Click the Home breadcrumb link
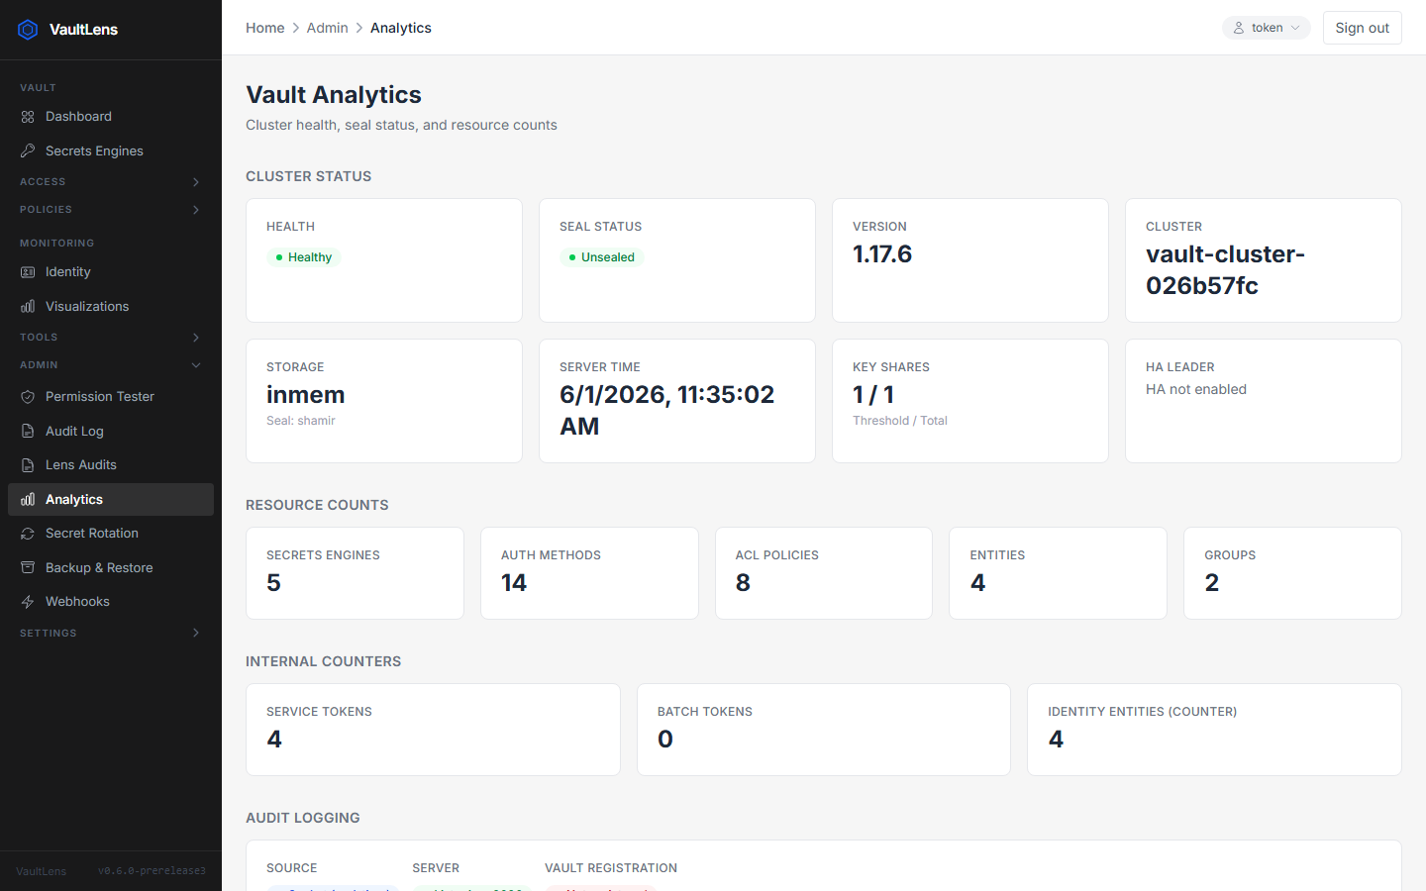Image resolution: width=1426 pixels, height=891 pixels. click(265, 28)
